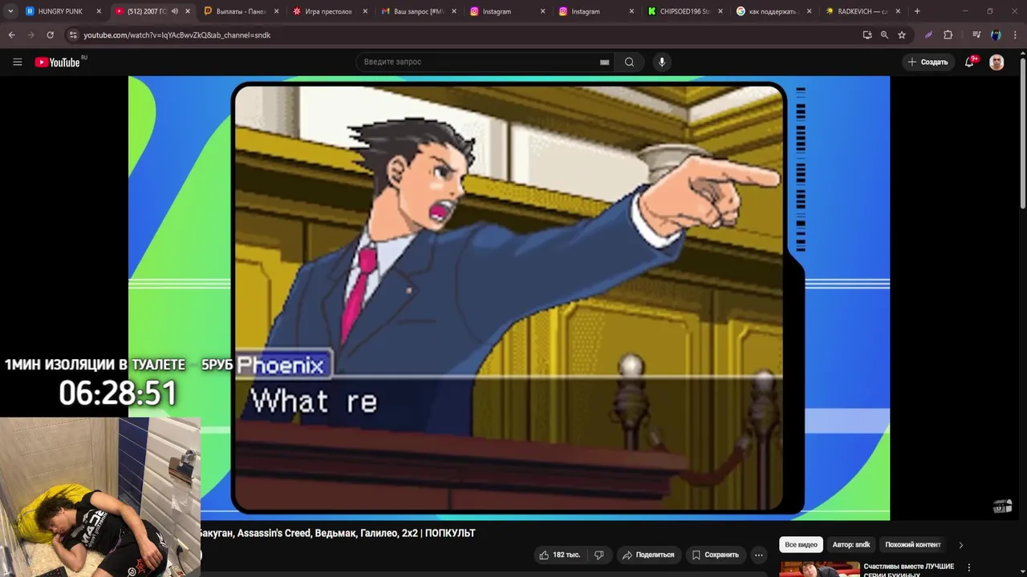
Task: Select the Все видео filter chip
Action: click(x=801, y=545)
